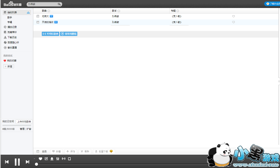
Task: Click the right-edge panel collapse handle
Action: 279,81
